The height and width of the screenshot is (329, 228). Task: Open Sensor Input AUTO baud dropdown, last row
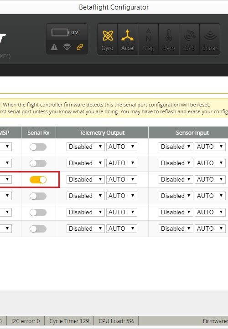(x=210, y=228)
